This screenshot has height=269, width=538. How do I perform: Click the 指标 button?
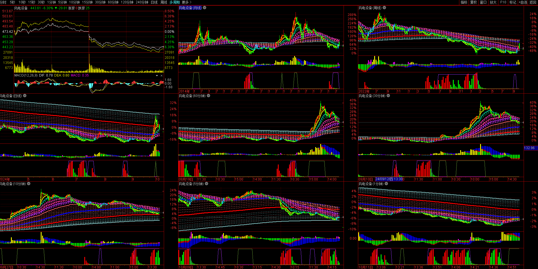(464, 2)
